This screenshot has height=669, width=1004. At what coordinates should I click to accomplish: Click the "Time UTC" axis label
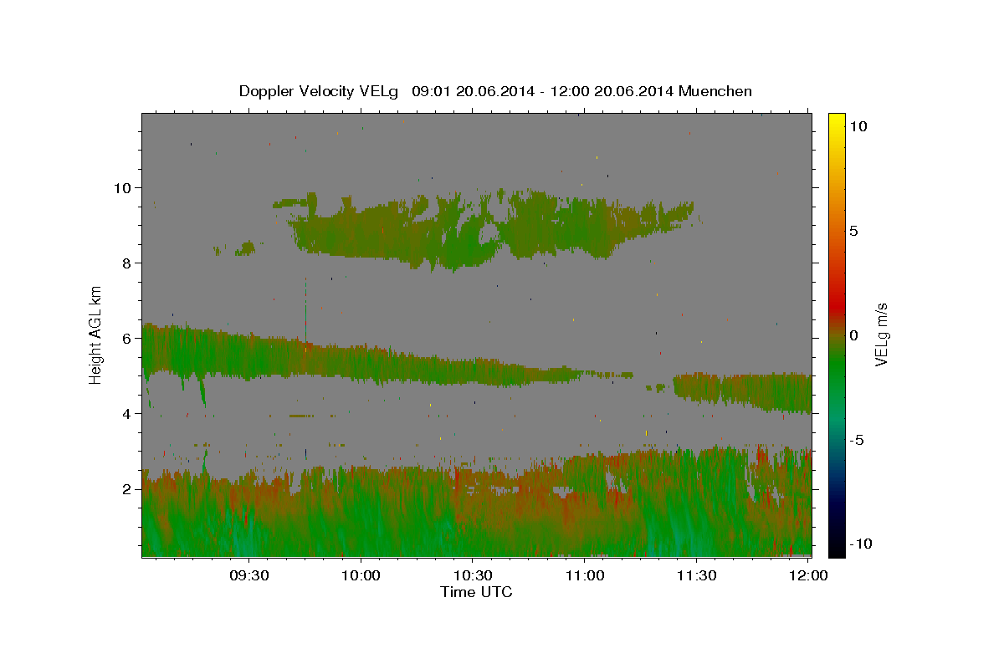pyautogui.click(x=476, y=592)
